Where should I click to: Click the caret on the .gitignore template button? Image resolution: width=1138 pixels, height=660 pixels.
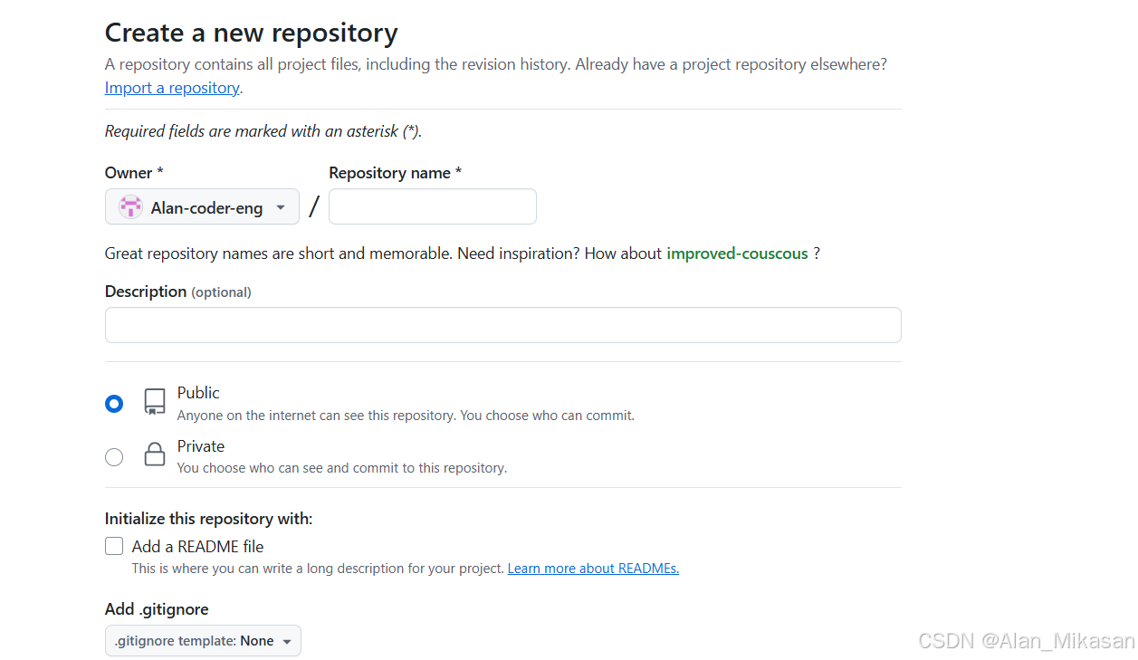(x=288, y=640)
